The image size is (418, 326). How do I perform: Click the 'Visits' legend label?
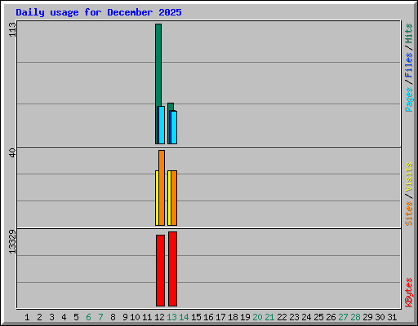click(409, 178)
